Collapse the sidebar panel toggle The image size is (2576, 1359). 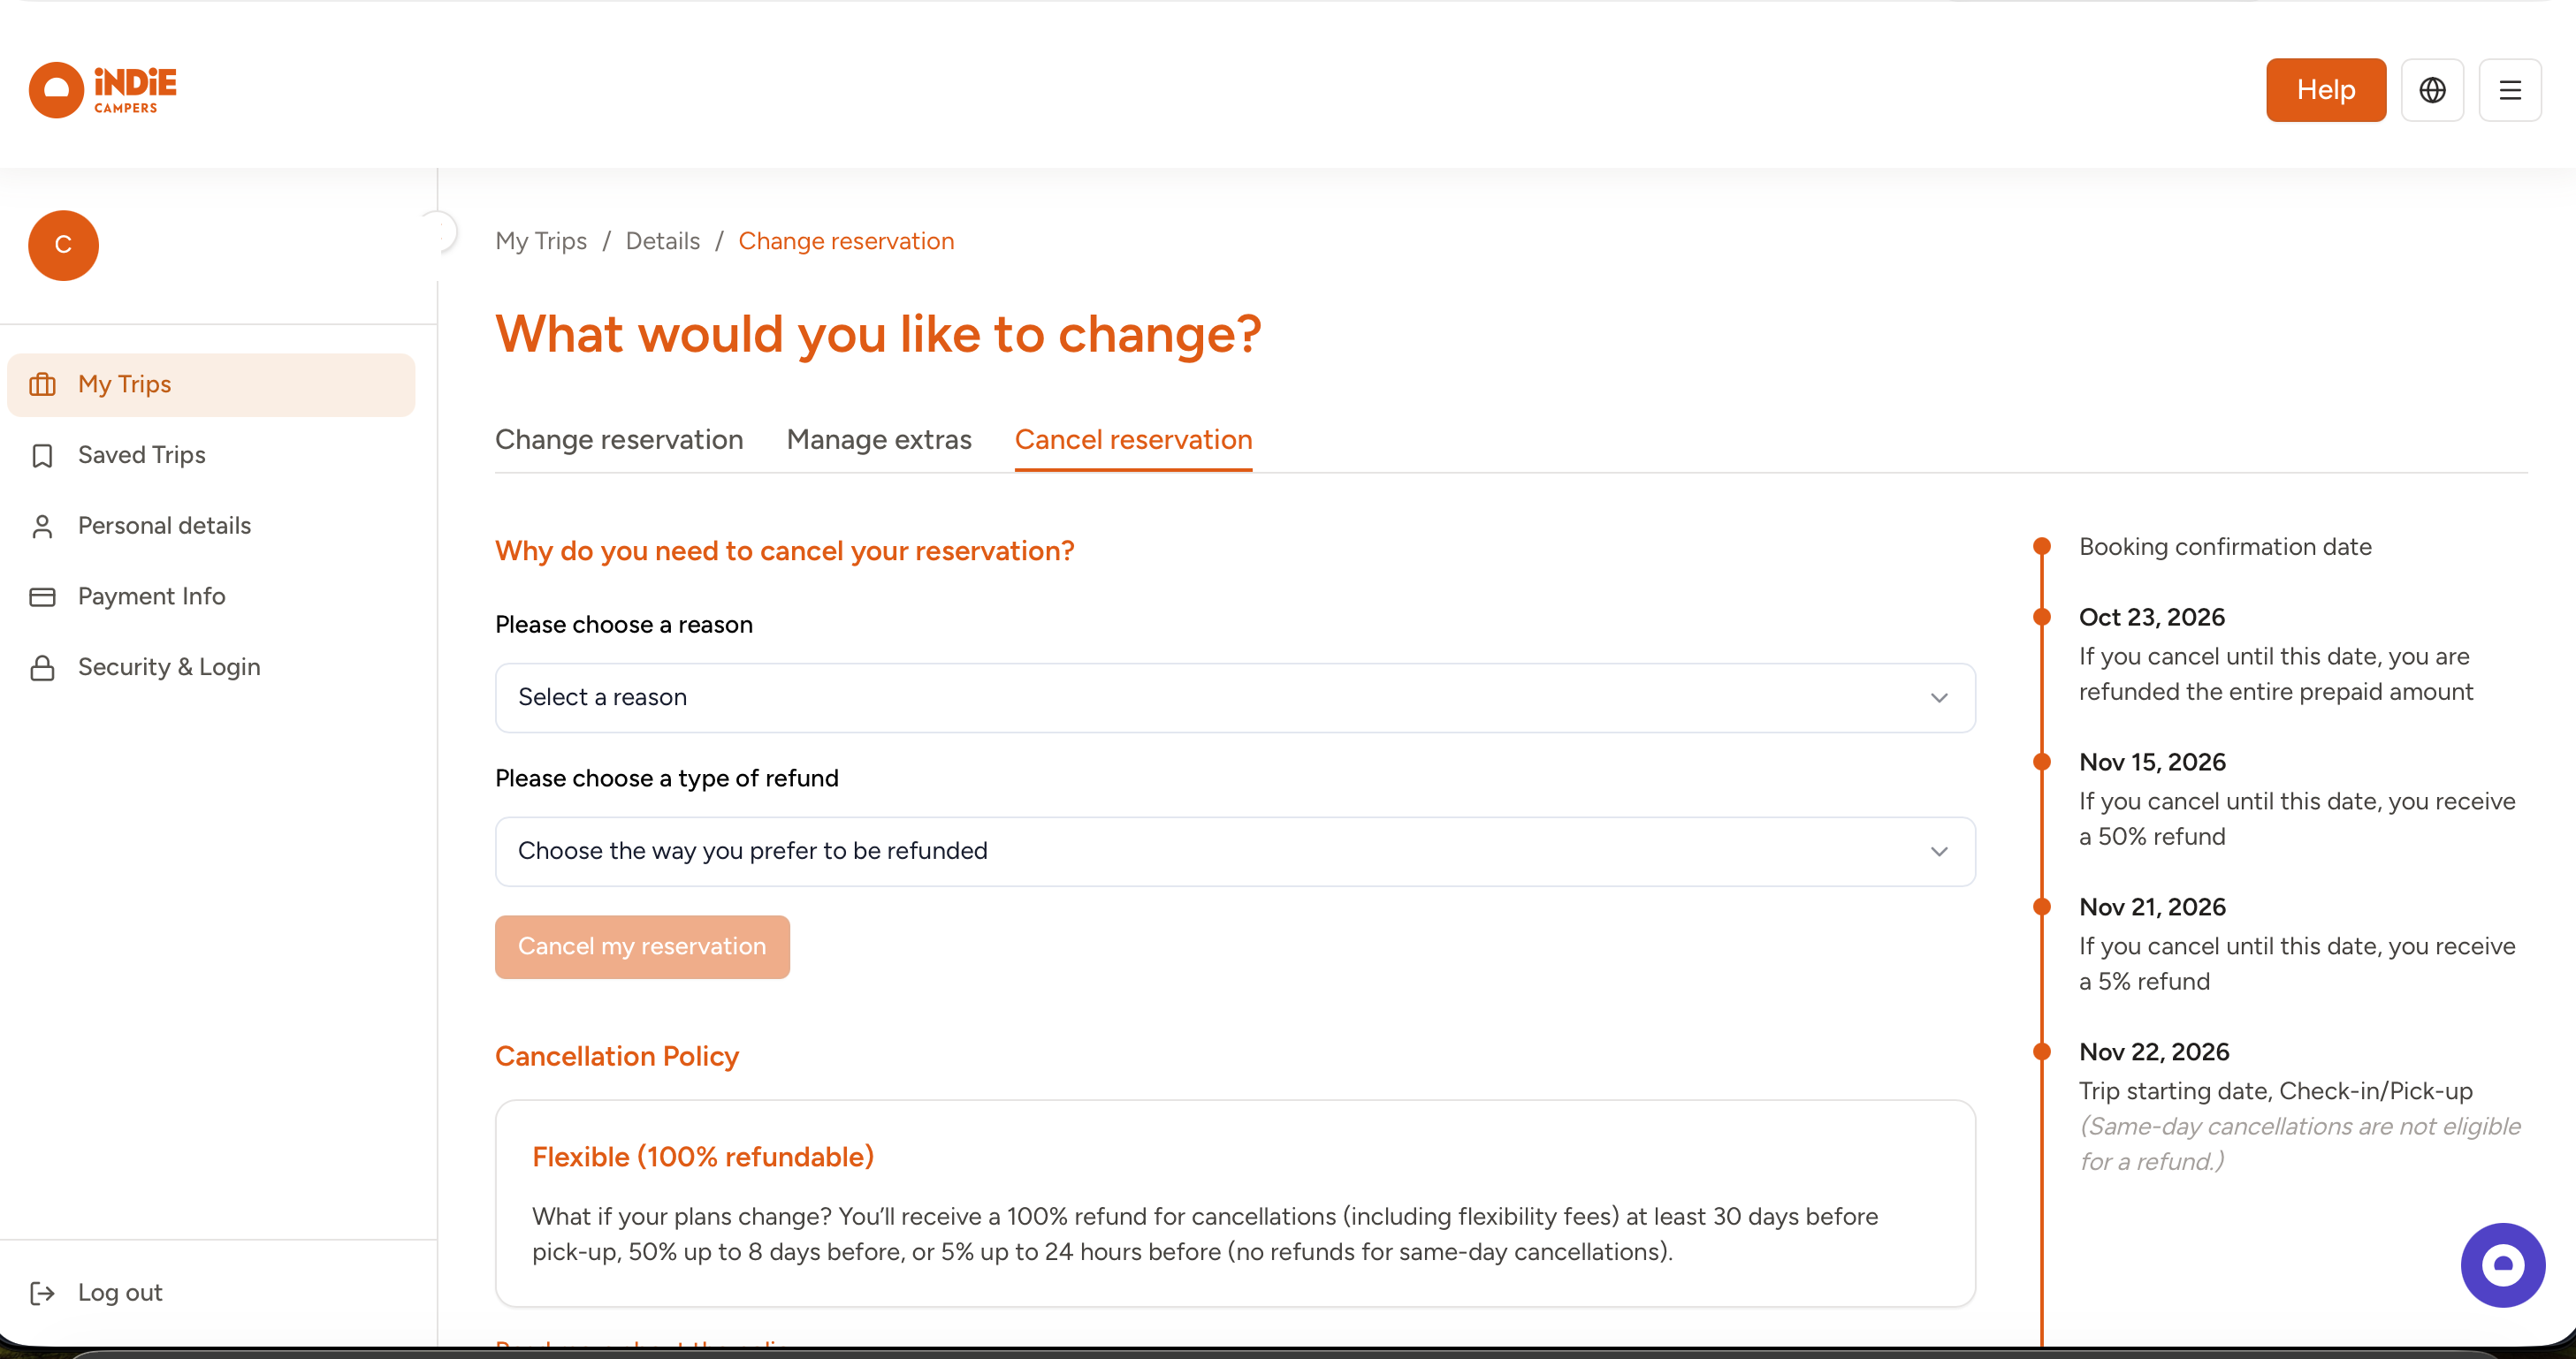[438, 232]
